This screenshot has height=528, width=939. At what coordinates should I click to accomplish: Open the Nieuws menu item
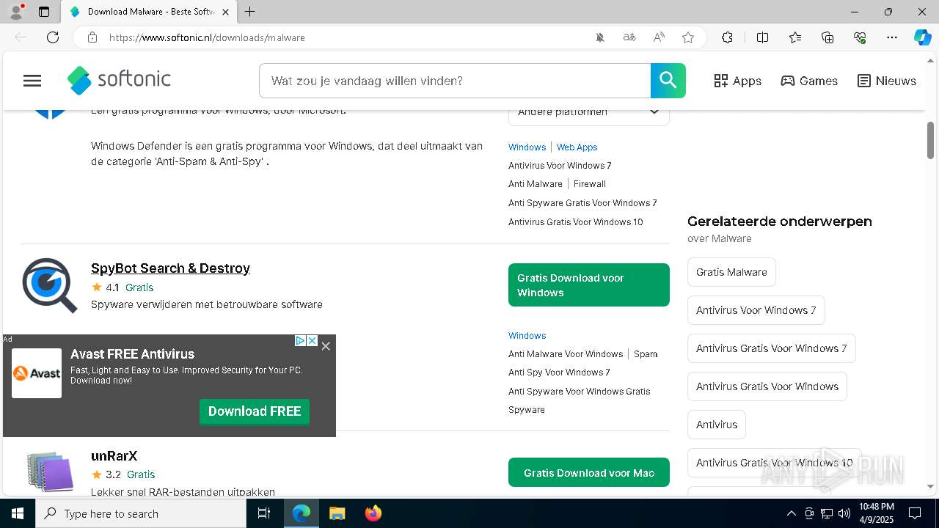[x=887, y=81]
